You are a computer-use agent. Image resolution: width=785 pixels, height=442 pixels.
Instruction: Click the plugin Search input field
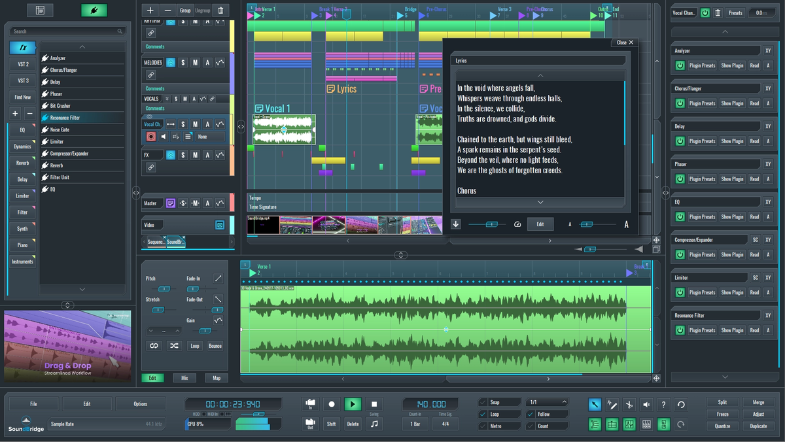pos(65,31)
